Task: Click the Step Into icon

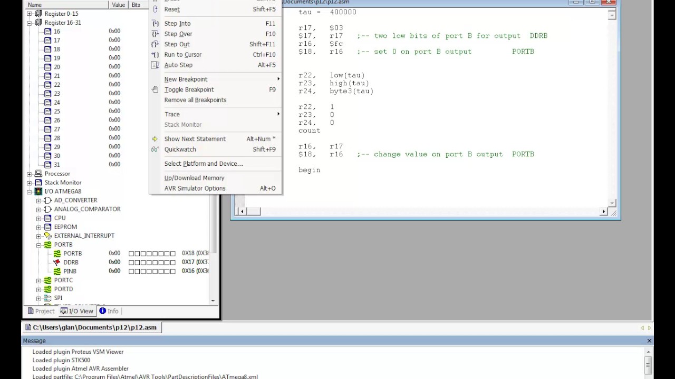Action: pyautogui.click(x=155, y=23)
